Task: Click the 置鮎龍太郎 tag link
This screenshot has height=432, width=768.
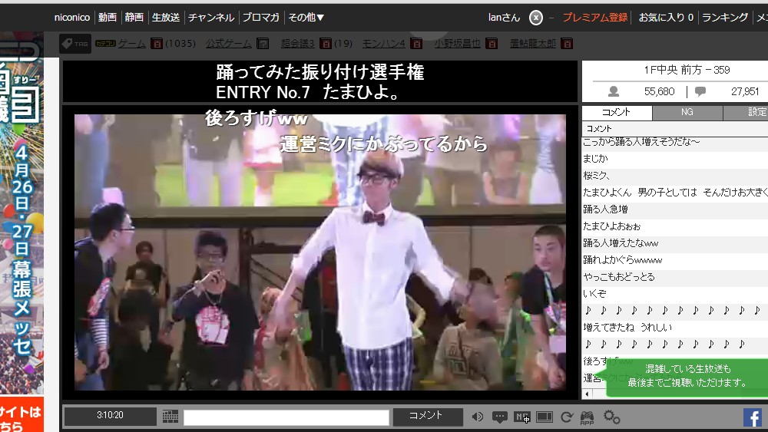Action: tap(533, 44)
